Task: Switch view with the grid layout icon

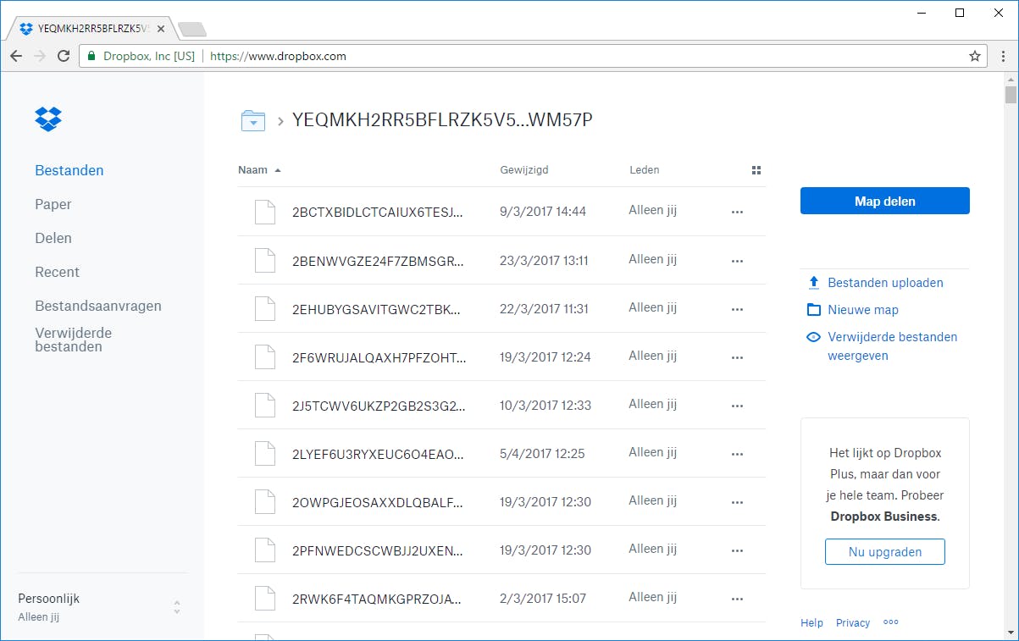Action: coord(756,170)
